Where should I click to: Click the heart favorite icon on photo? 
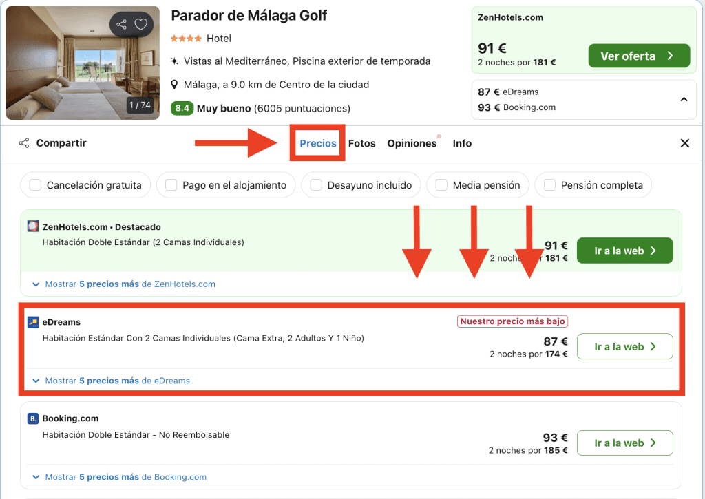click(x=141, y=25)
